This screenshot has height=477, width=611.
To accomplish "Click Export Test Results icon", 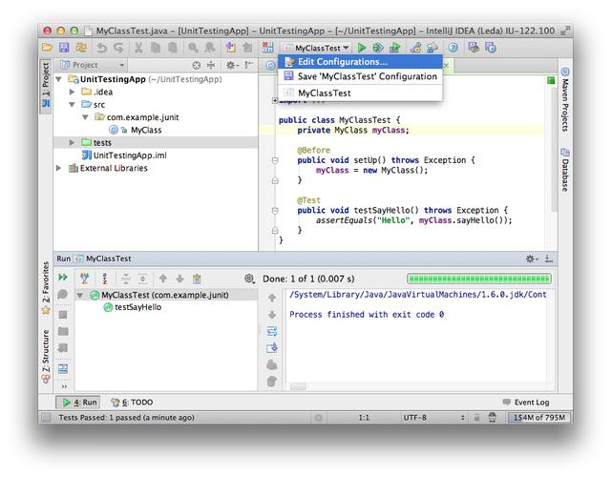I will point(197,279).
